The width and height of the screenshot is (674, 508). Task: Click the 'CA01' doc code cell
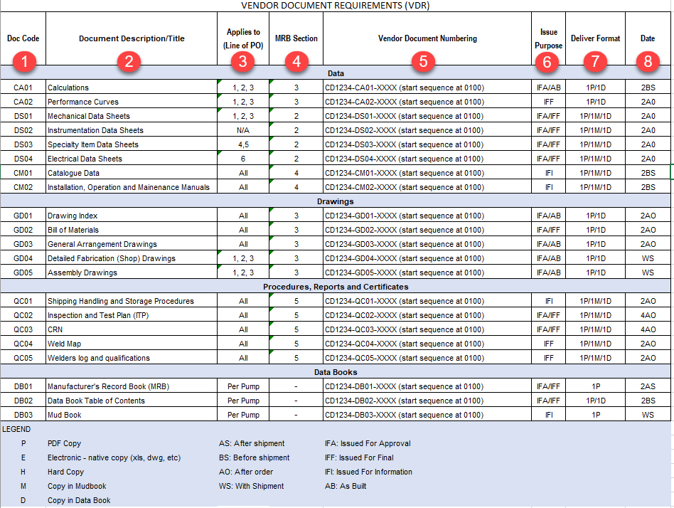(23, 88)
